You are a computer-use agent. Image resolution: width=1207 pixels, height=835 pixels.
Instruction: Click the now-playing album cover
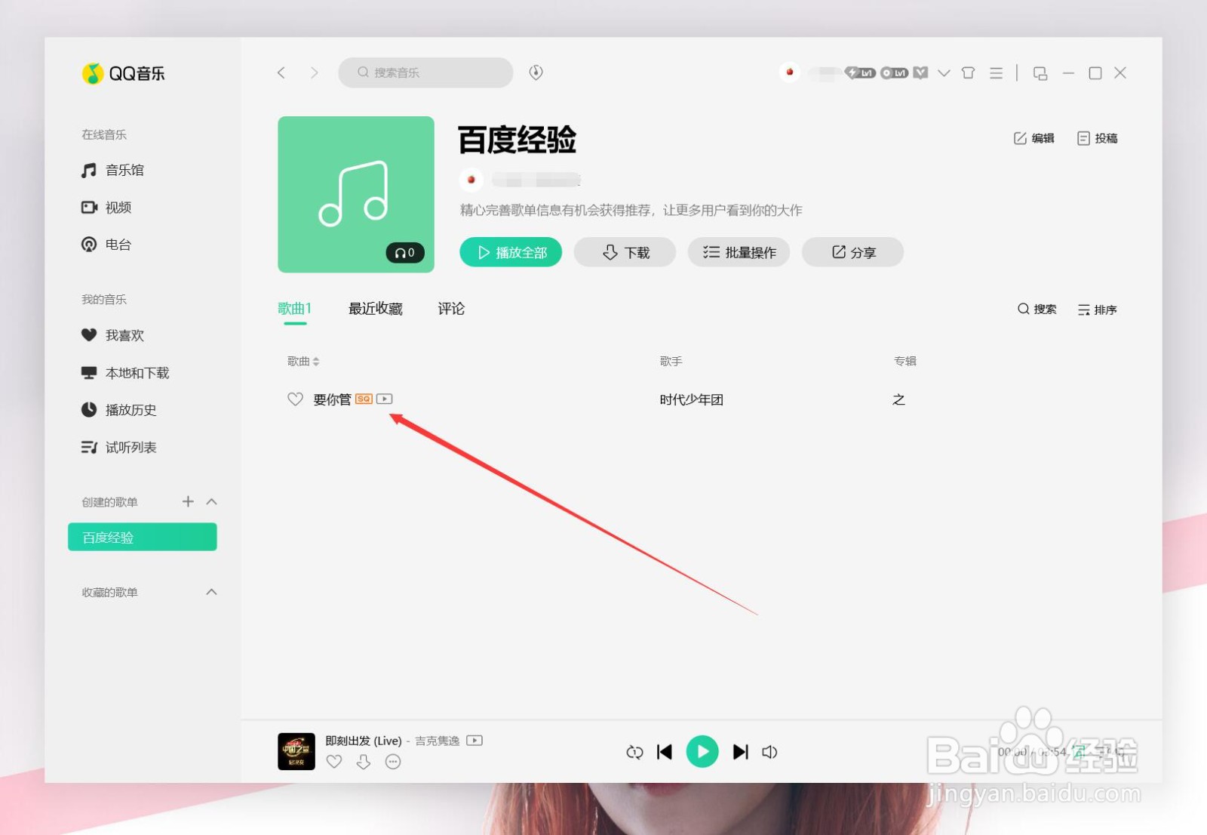pos(296,751)
